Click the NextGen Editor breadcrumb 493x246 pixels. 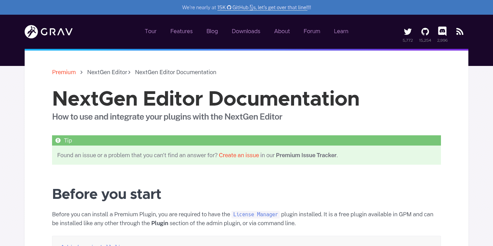[x=107, y=72]
